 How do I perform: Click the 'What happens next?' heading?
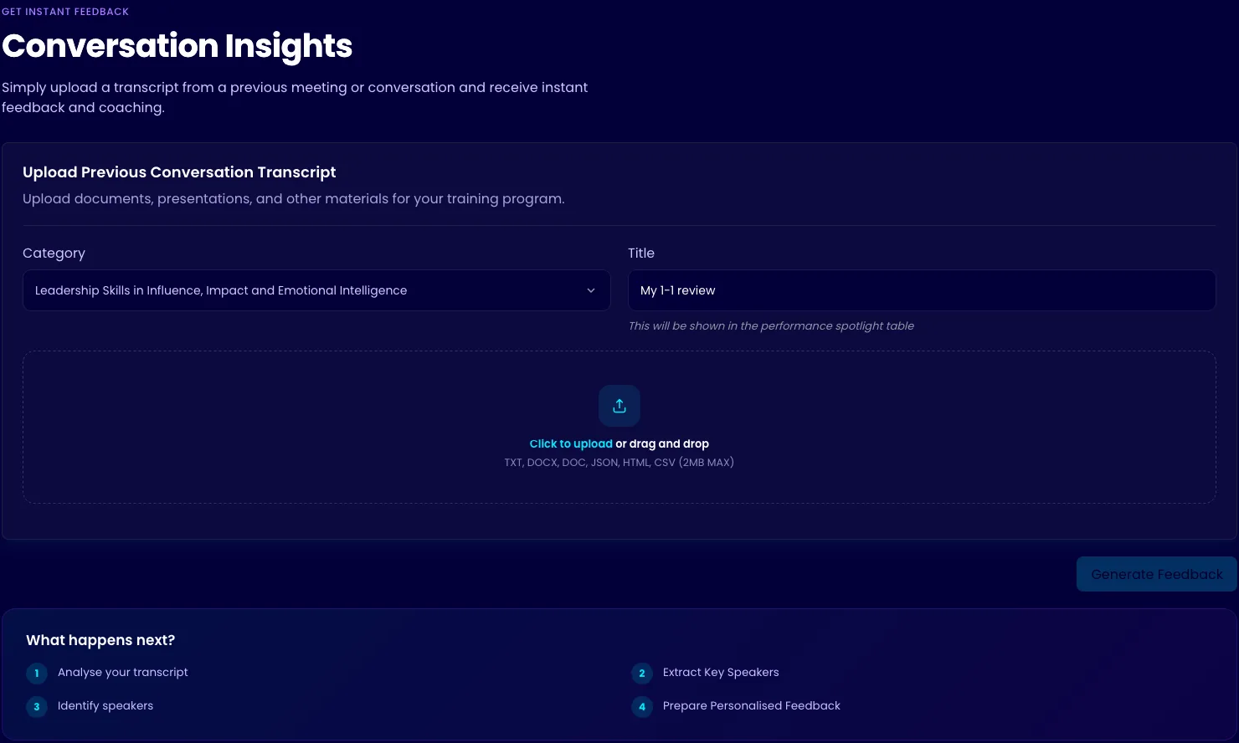[100, 640]
